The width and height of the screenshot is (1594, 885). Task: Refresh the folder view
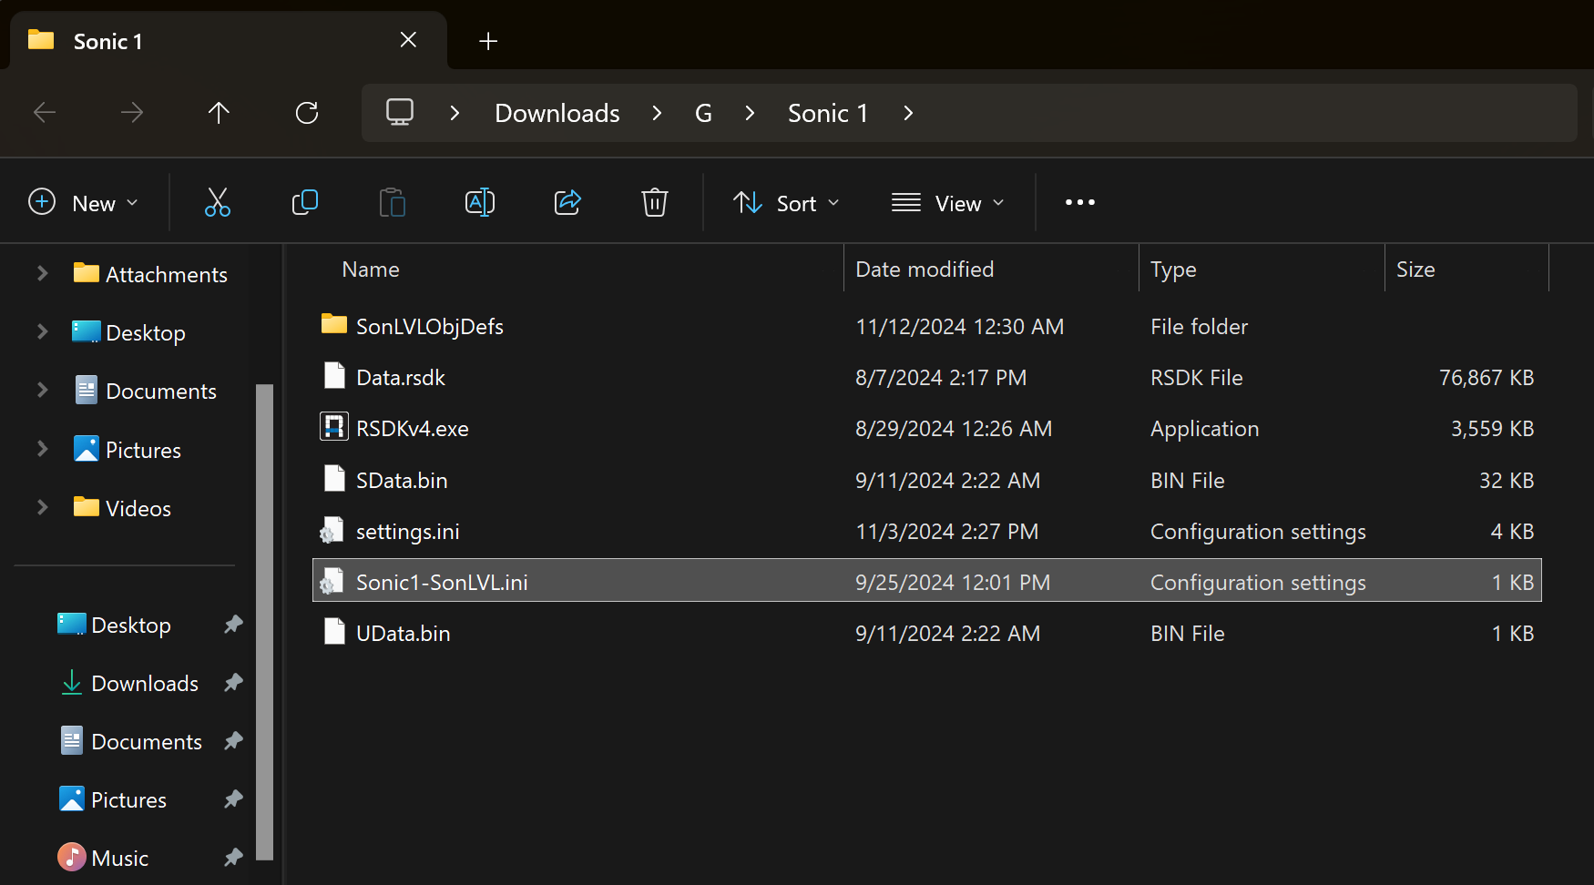(x=307, y=113)
